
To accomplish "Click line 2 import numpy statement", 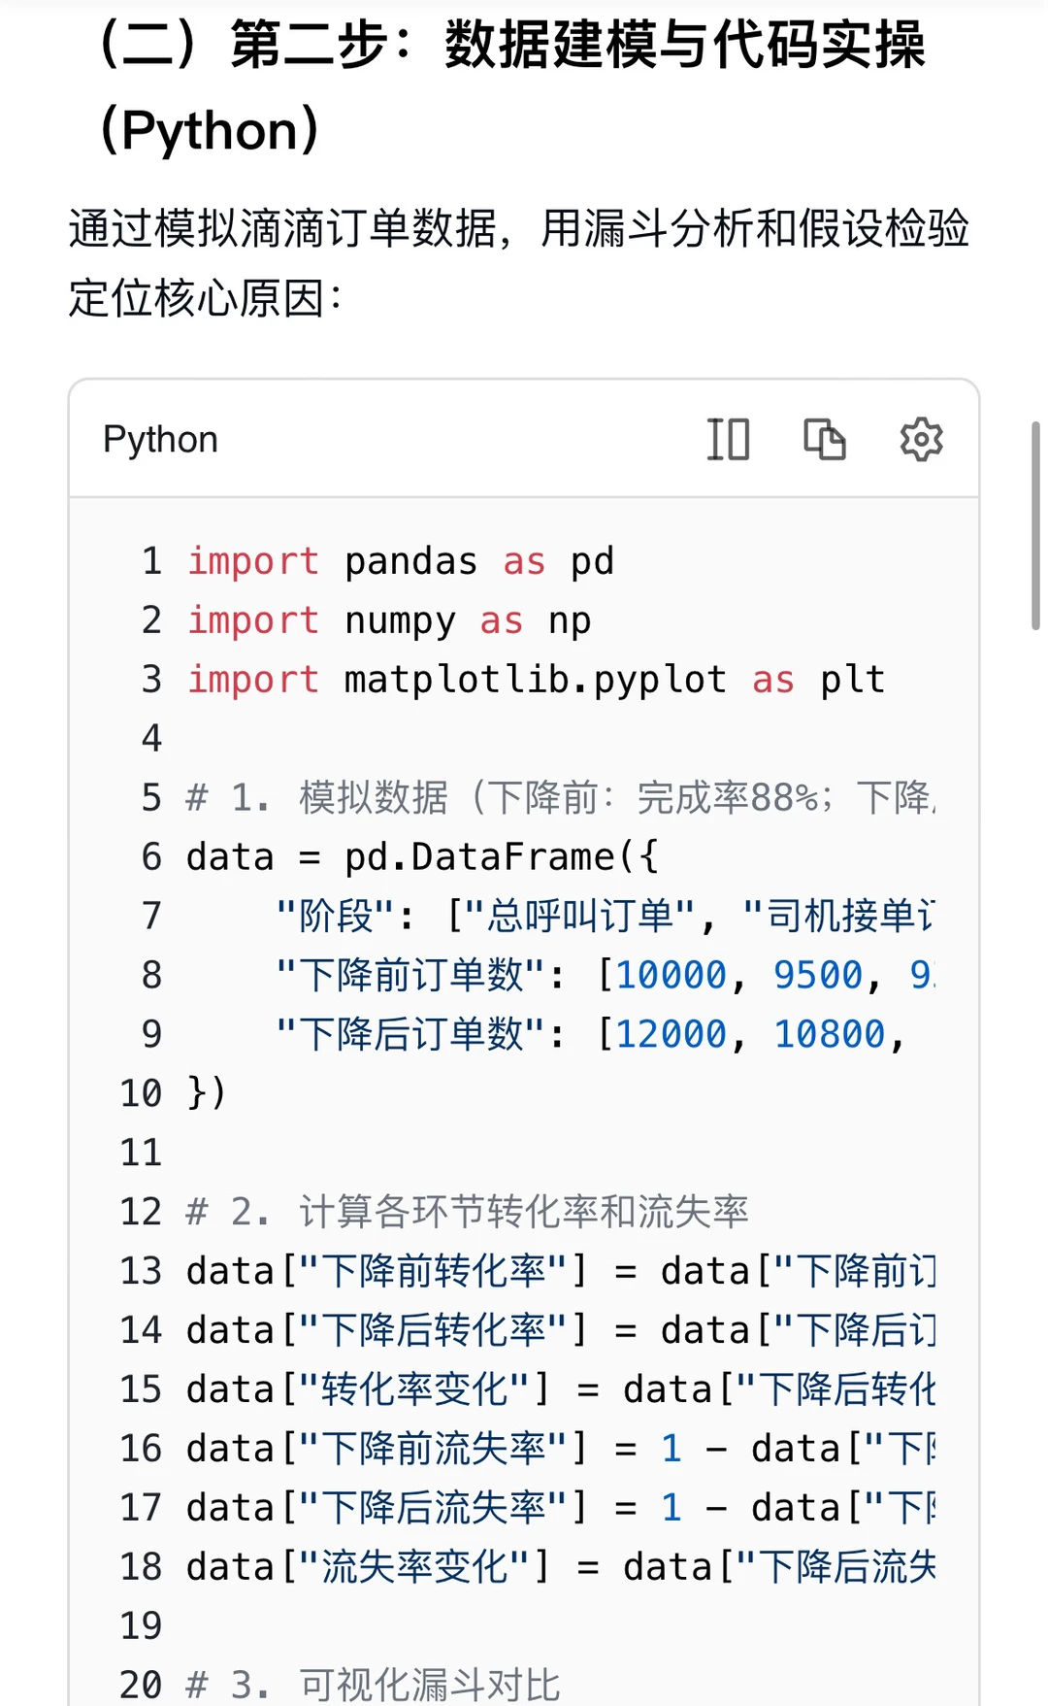I will click(x=389, y=620).
